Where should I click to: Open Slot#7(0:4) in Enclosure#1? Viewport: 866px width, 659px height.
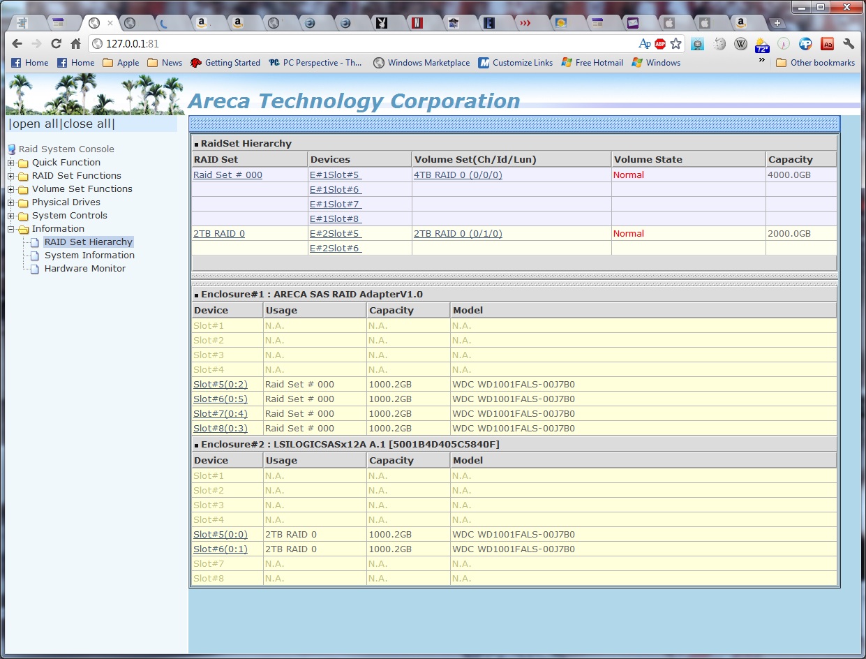click(x=220, y=414)
